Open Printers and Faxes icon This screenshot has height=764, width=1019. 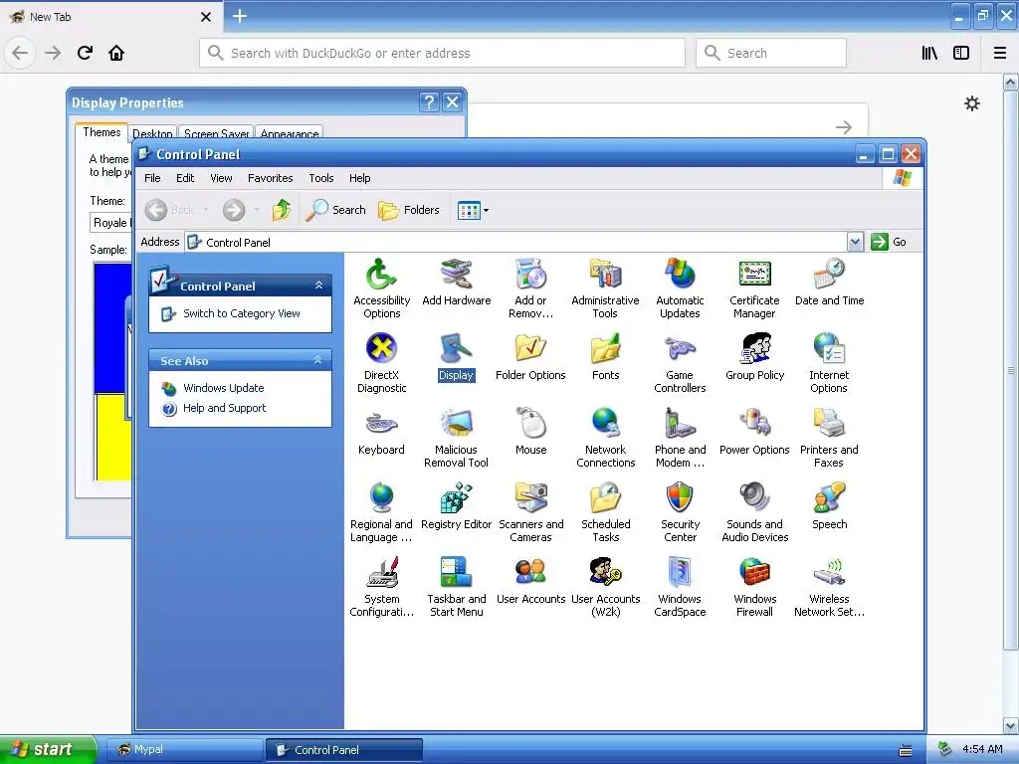(x=829, y=438)
